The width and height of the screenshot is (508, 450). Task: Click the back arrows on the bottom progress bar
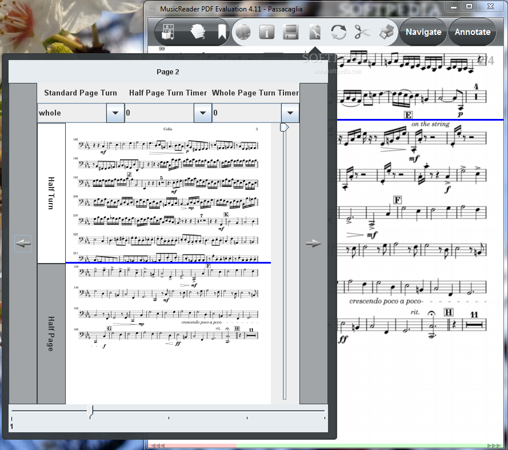point(158,446)
